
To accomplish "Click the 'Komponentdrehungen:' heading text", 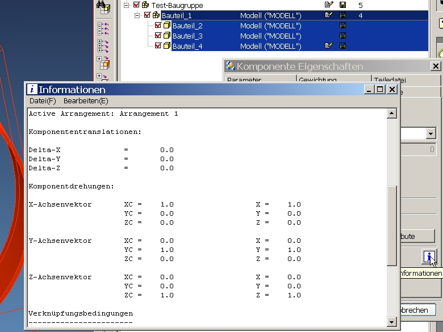I will [72, 186].
